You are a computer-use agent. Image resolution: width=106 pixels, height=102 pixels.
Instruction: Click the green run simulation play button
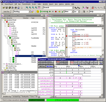point(41,11)
